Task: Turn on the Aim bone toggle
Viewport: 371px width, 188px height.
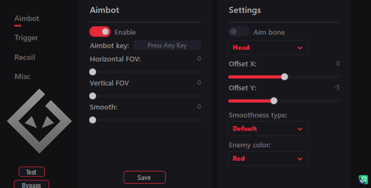Action: [x=239, y=32]
